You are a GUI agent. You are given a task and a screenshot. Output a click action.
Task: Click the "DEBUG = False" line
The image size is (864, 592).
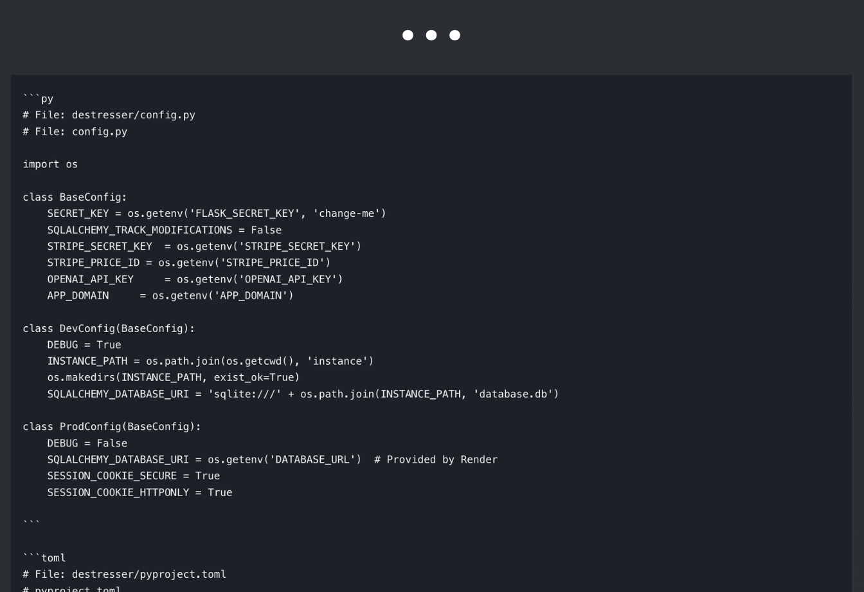point(87,443)
